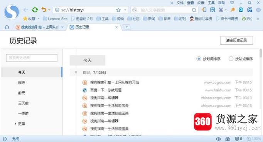Open the 迅雷粉 2月 bookmark
This screenshot has width=263, height=142.
point(82,18)
